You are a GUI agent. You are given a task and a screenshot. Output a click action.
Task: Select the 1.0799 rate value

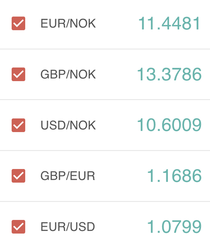(x=174, y=226)
